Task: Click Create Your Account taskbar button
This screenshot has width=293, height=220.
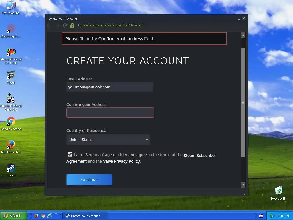Action: 85,216
